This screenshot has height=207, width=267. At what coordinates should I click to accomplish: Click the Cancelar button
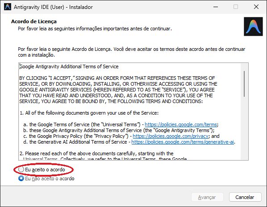click(245, 197)
